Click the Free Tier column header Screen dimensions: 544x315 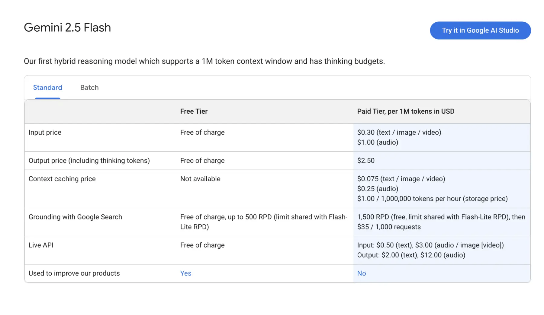click(194, 111)
